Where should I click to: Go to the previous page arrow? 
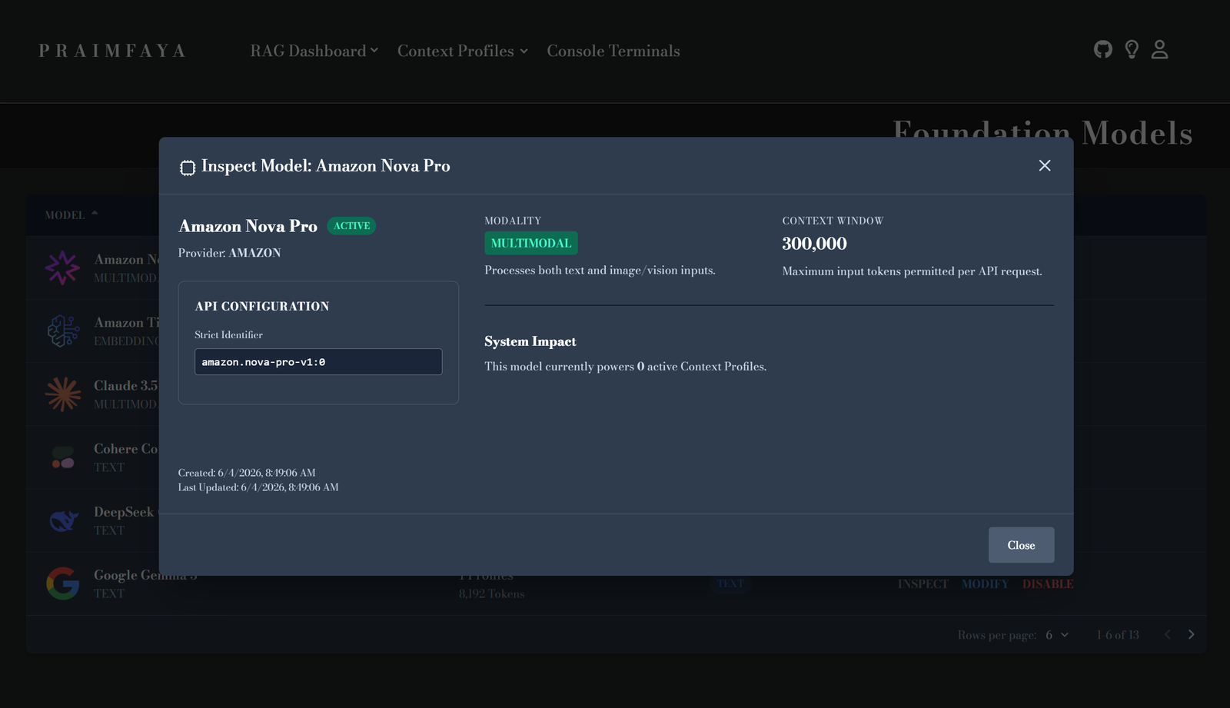click(1167, 634)
